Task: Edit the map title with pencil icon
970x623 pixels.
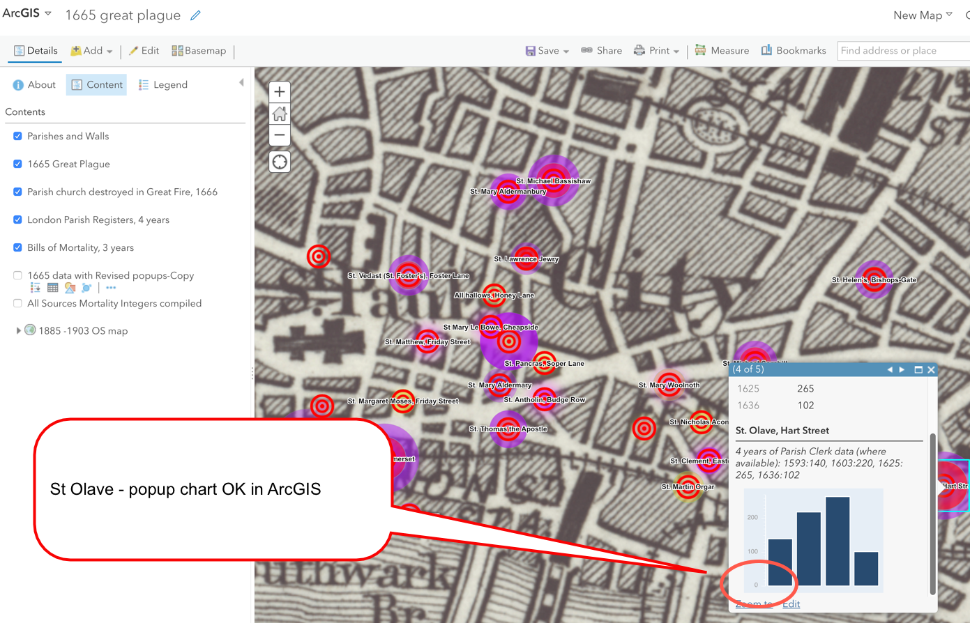Action: [196, 15]
